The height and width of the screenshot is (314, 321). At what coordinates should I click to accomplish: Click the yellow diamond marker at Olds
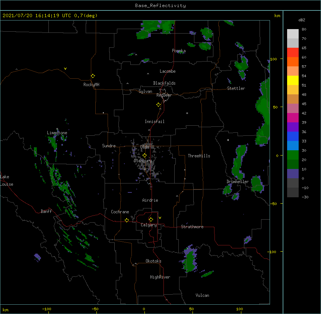click(144, 156)
